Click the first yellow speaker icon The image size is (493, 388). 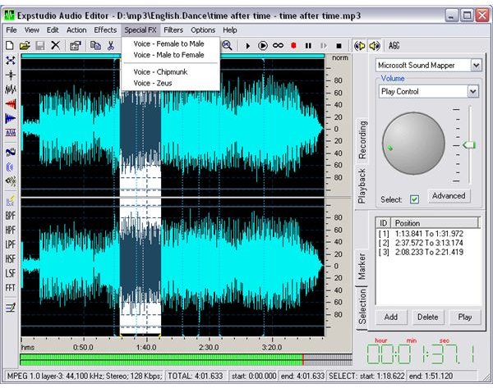360,46
